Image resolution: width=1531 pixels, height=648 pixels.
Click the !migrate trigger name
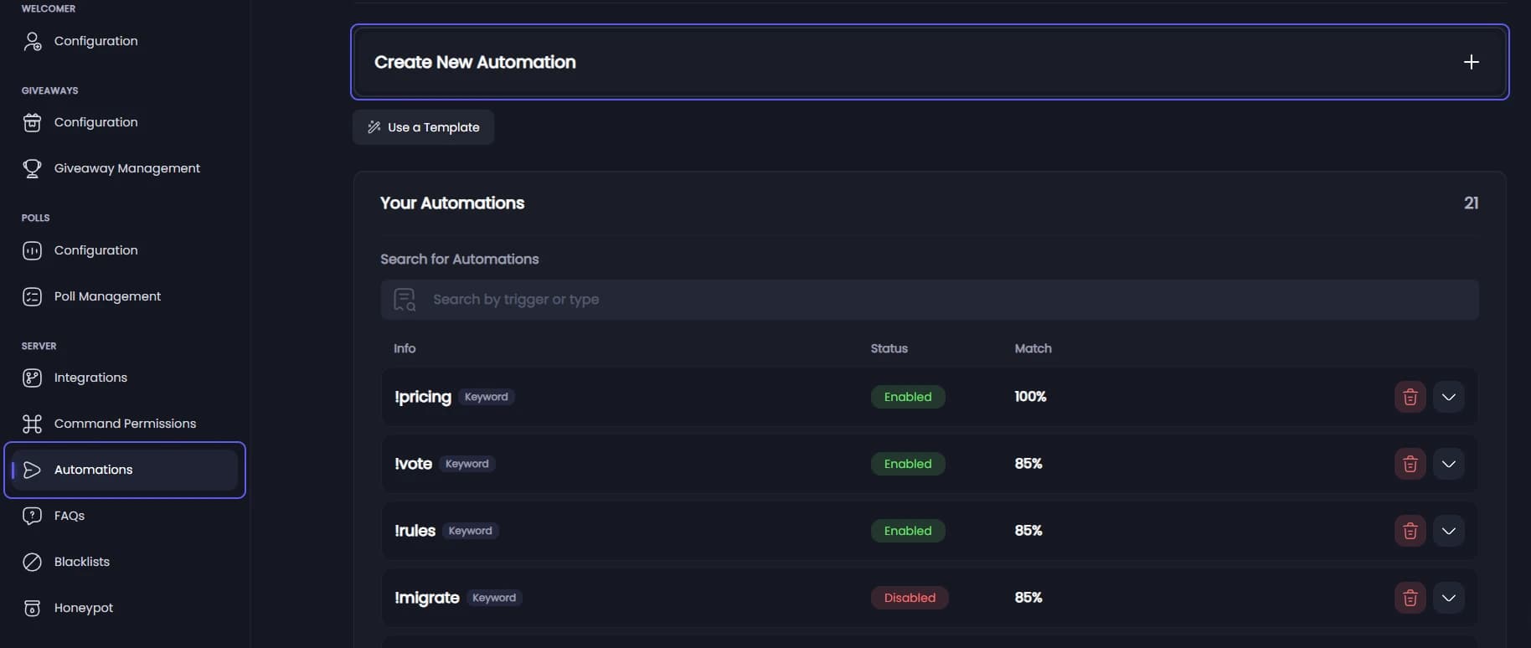(426, 598)
